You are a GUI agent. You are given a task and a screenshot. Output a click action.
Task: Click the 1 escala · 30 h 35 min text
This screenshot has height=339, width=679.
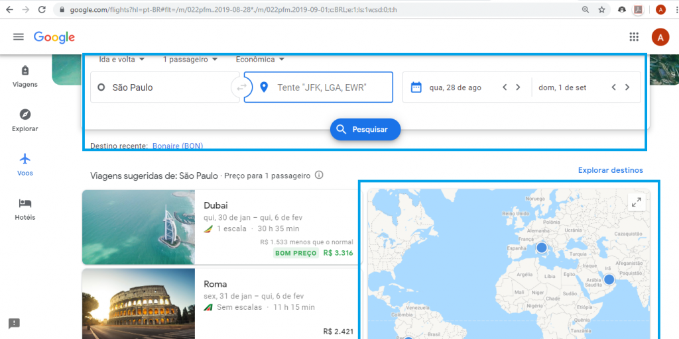coord(258,228)
